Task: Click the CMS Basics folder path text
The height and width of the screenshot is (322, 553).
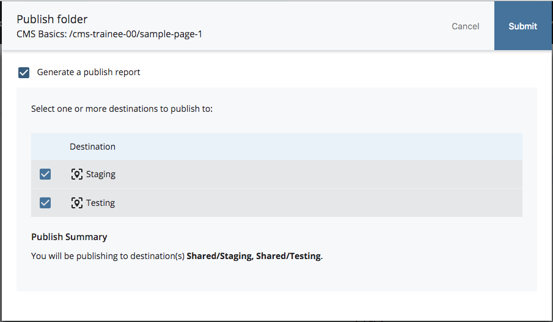Action: [109, 34]
